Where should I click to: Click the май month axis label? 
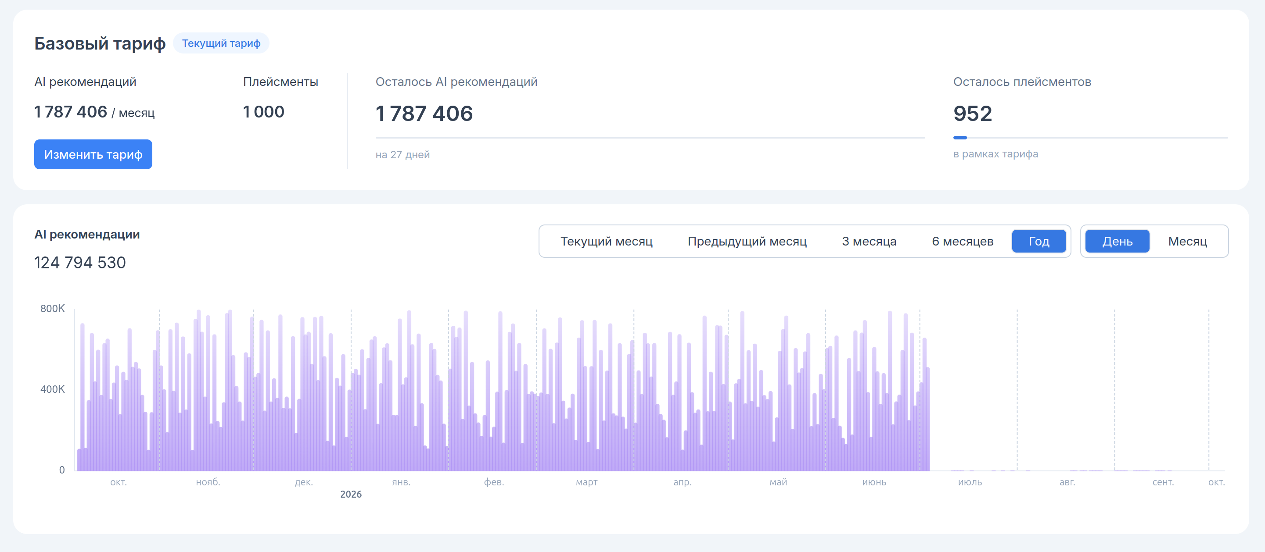(x=778, y=482)
